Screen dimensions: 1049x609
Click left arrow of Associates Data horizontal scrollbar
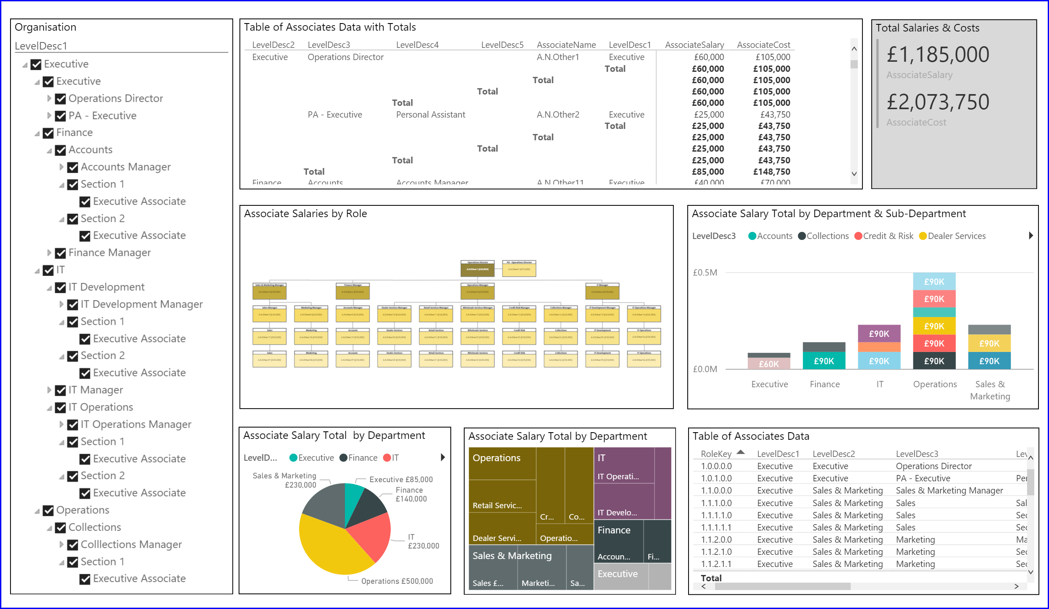click(x=704, y=586)
